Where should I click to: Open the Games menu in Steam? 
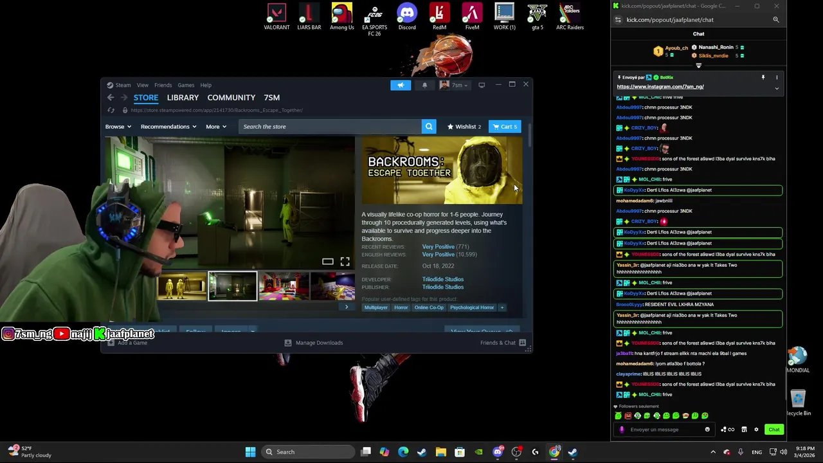click(x=186, y=85)
